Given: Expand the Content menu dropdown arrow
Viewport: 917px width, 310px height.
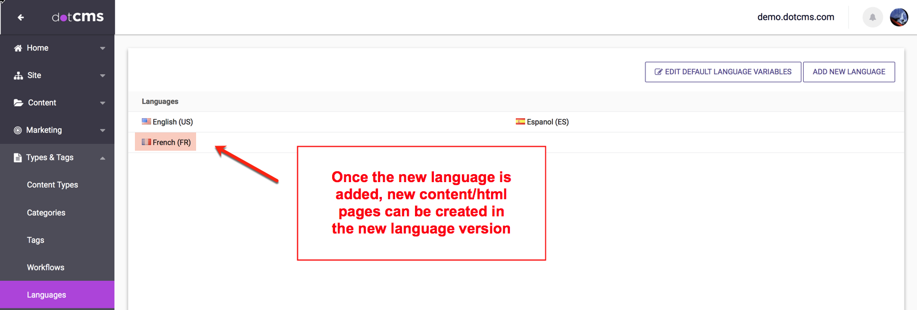Looking at the screenshot, I should coord(102,103).
